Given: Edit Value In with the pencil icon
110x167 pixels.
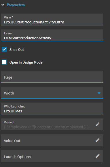Looking at the screenshot, I should 98,124.
